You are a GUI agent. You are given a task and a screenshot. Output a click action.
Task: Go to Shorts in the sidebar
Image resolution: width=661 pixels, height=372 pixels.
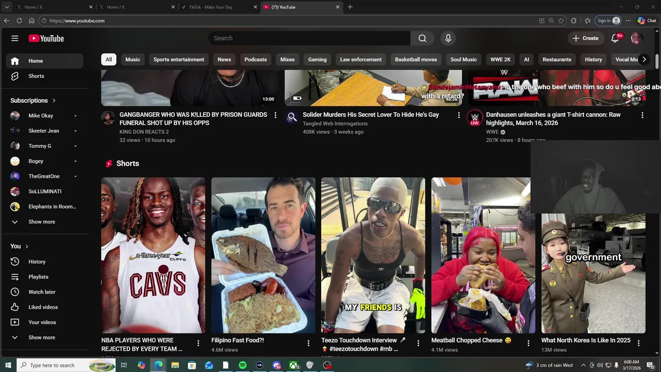tap(44, 76)
